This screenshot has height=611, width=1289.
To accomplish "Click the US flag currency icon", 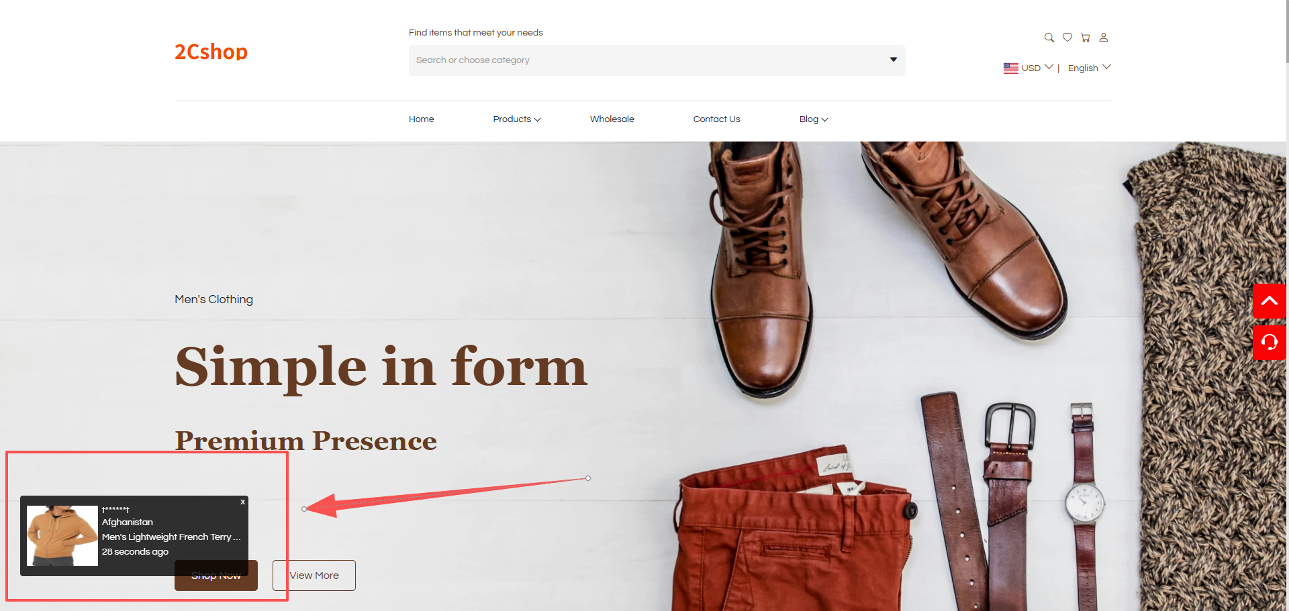I will 1010,68.
